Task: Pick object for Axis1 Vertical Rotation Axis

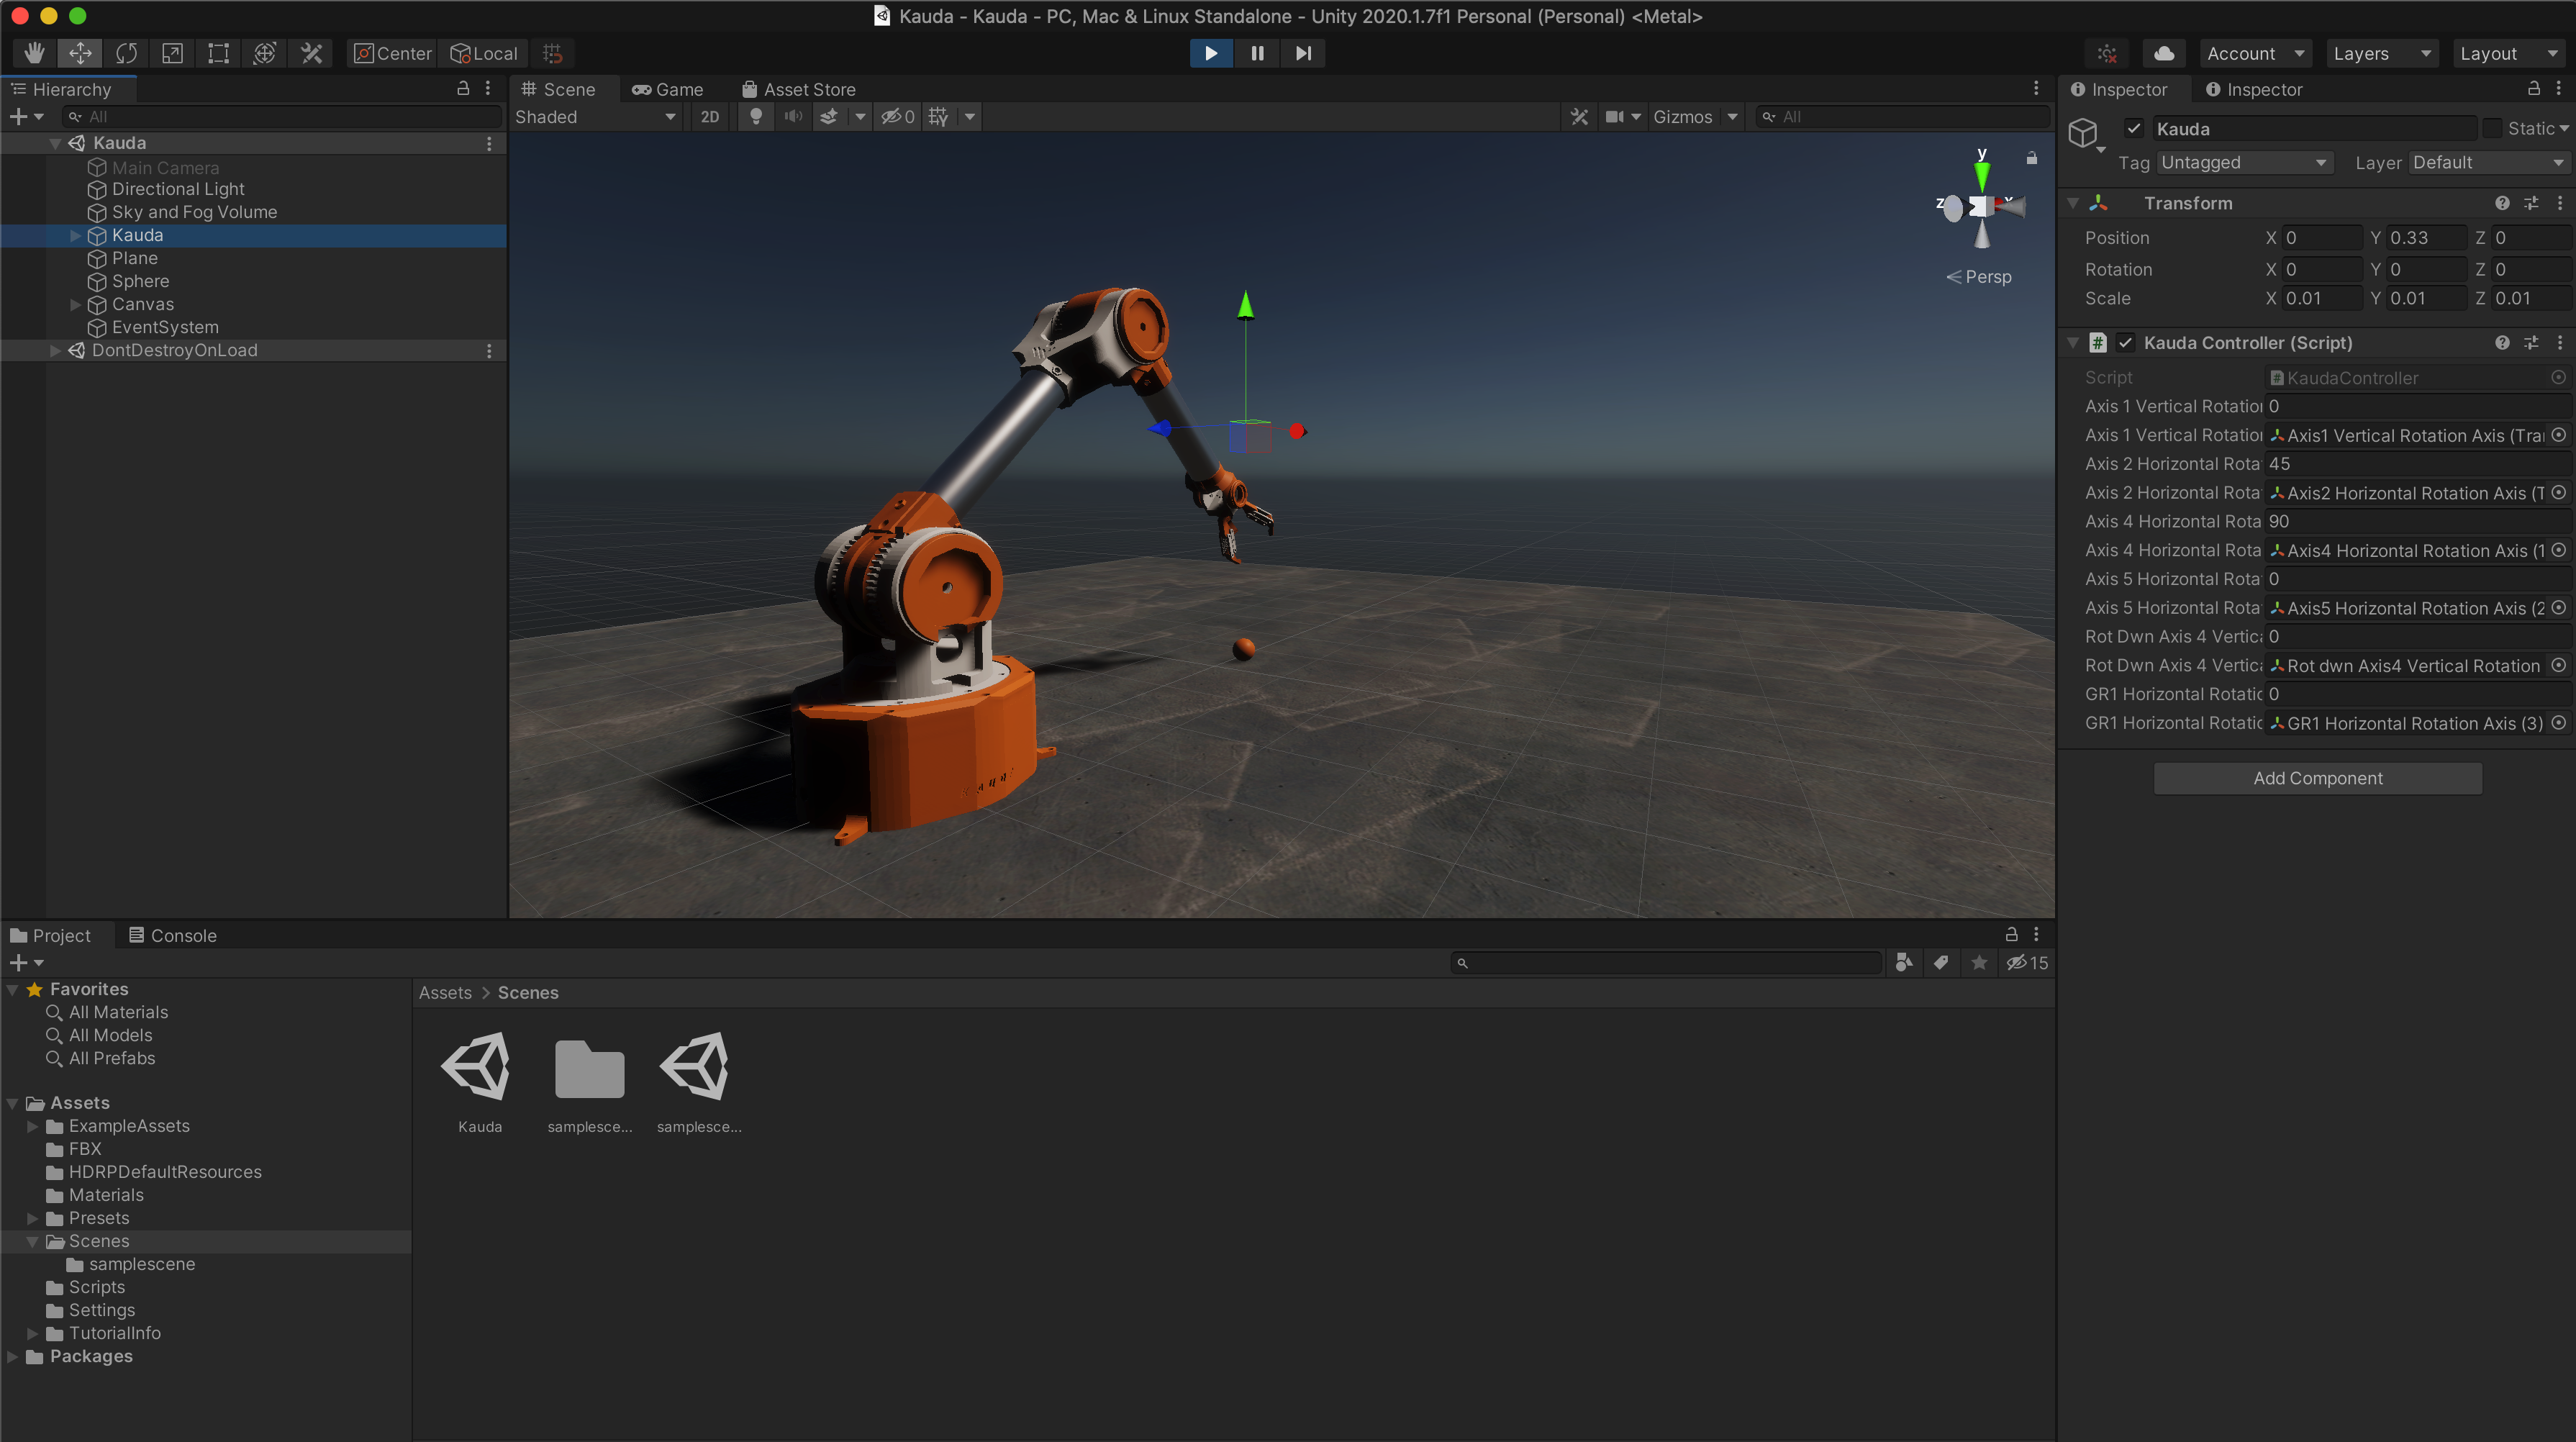Action: pos(2558,436)
